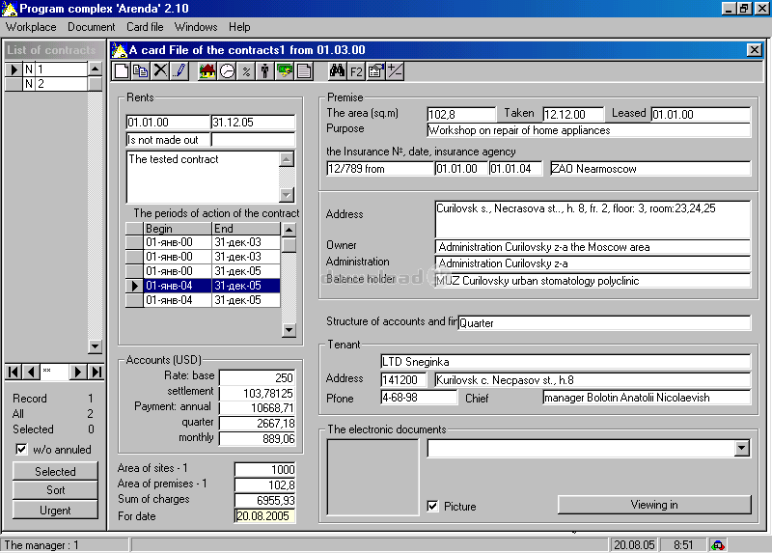Click the clock periods toolbar icon
The width and height of the screenshot is (772, 553).
[x=227, y=71]
